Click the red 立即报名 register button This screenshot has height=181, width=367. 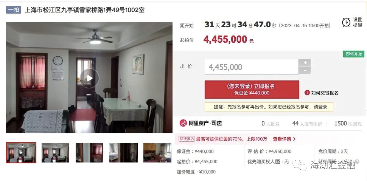tap(252, 89)
